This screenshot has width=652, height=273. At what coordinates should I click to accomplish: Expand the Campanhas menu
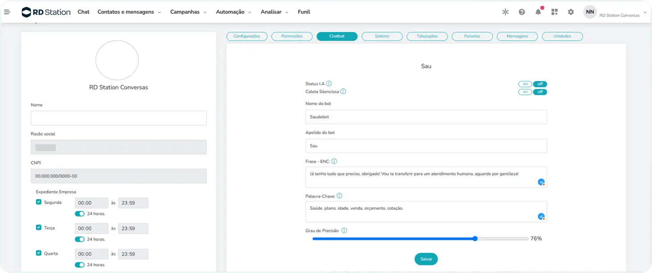[x=188, y=12]
